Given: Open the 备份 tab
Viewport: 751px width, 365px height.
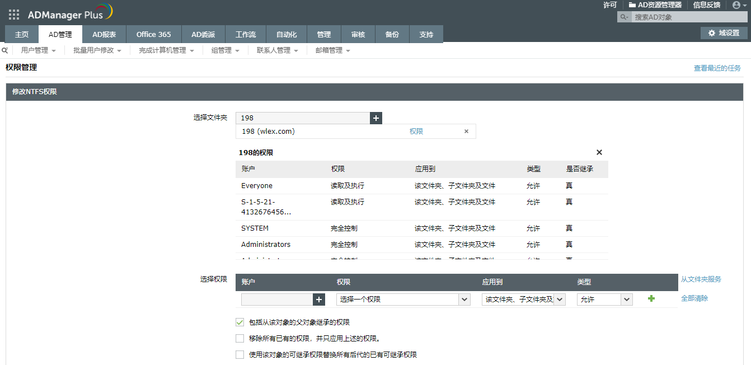Looking at the screenshot, I should [392, 34].
